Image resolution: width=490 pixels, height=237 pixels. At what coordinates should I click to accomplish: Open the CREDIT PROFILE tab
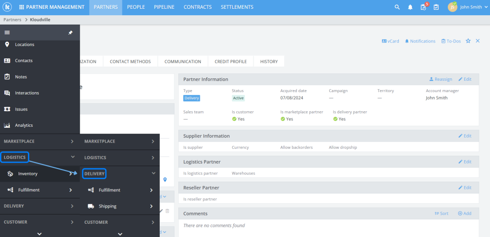tap(231, 62)
